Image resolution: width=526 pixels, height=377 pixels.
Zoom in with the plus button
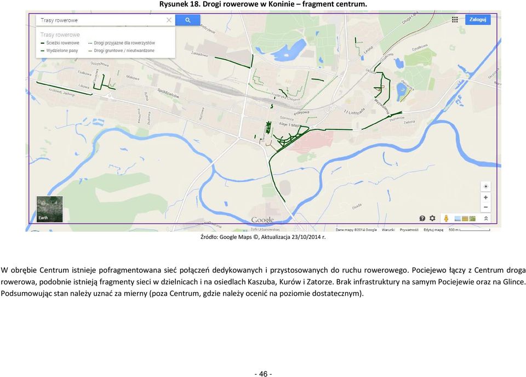pos(485,197)
